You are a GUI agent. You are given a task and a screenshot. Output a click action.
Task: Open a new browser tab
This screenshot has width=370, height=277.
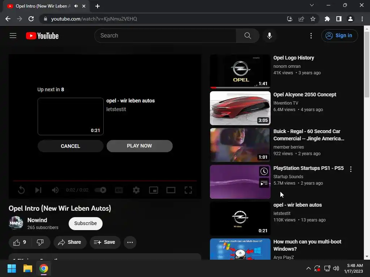98,6
